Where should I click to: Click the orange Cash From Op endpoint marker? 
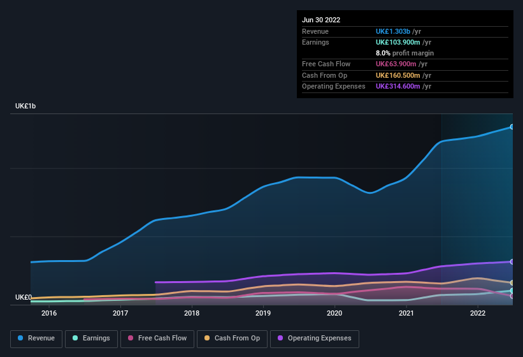coord(512,283)
